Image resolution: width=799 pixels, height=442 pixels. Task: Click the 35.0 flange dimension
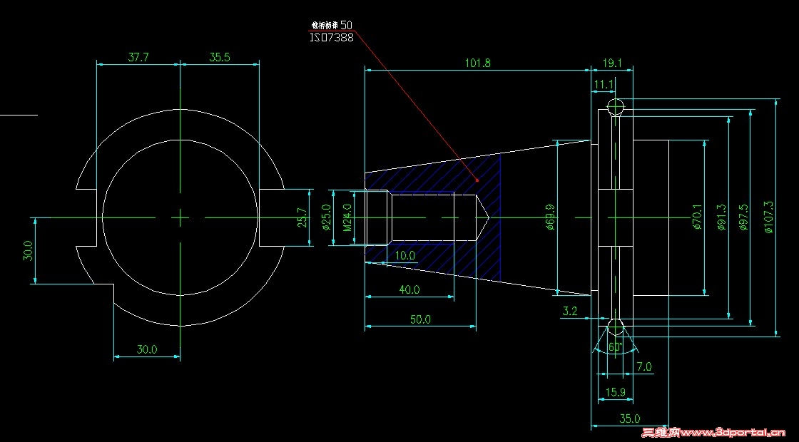(630, 418)
